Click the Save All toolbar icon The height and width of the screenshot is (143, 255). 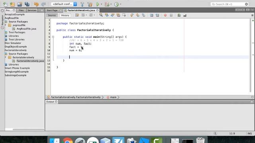click(x=27, y=4)
